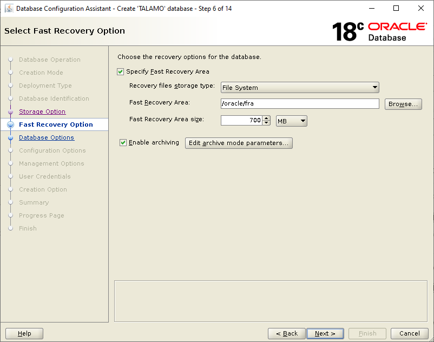
Task: Click the 'Fast Recovery Area size:' label
Action: coord(167,119)
